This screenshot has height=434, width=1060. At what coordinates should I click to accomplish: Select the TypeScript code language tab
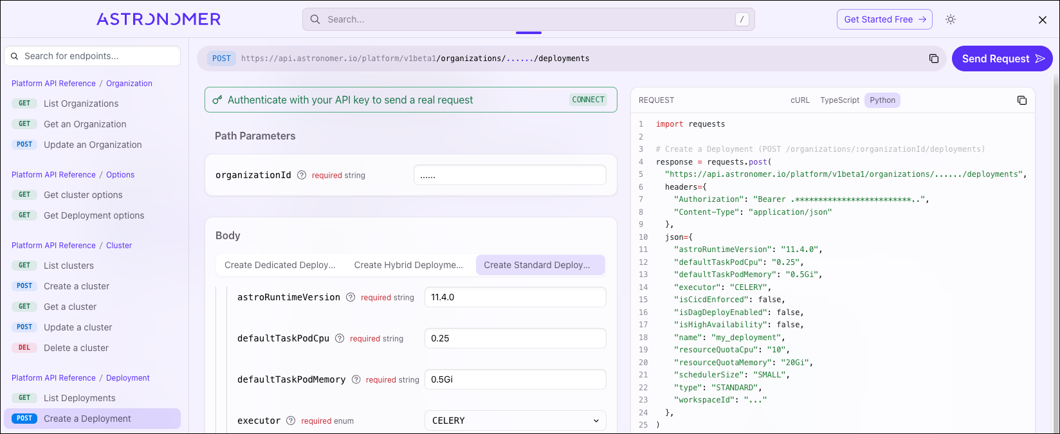point(839,100)
